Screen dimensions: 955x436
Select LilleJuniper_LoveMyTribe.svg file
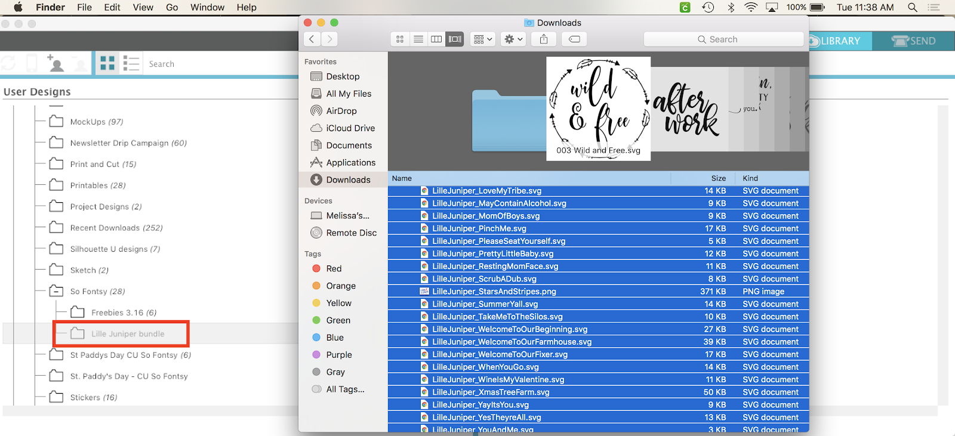pos(598,191)
